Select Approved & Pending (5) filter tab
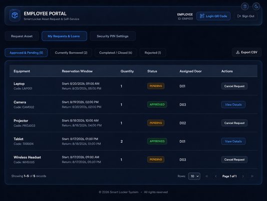The width and height of the screenshot is (267, 201). (x=26, y=53)
